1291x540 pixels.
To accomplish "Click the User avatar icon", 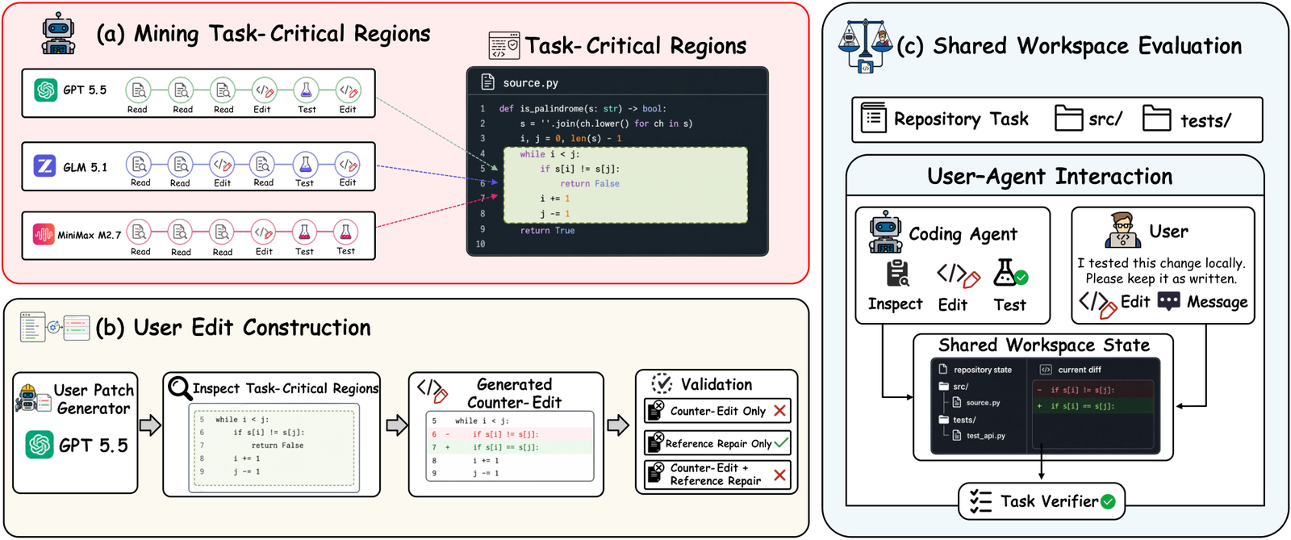I will click(1123, 230).
